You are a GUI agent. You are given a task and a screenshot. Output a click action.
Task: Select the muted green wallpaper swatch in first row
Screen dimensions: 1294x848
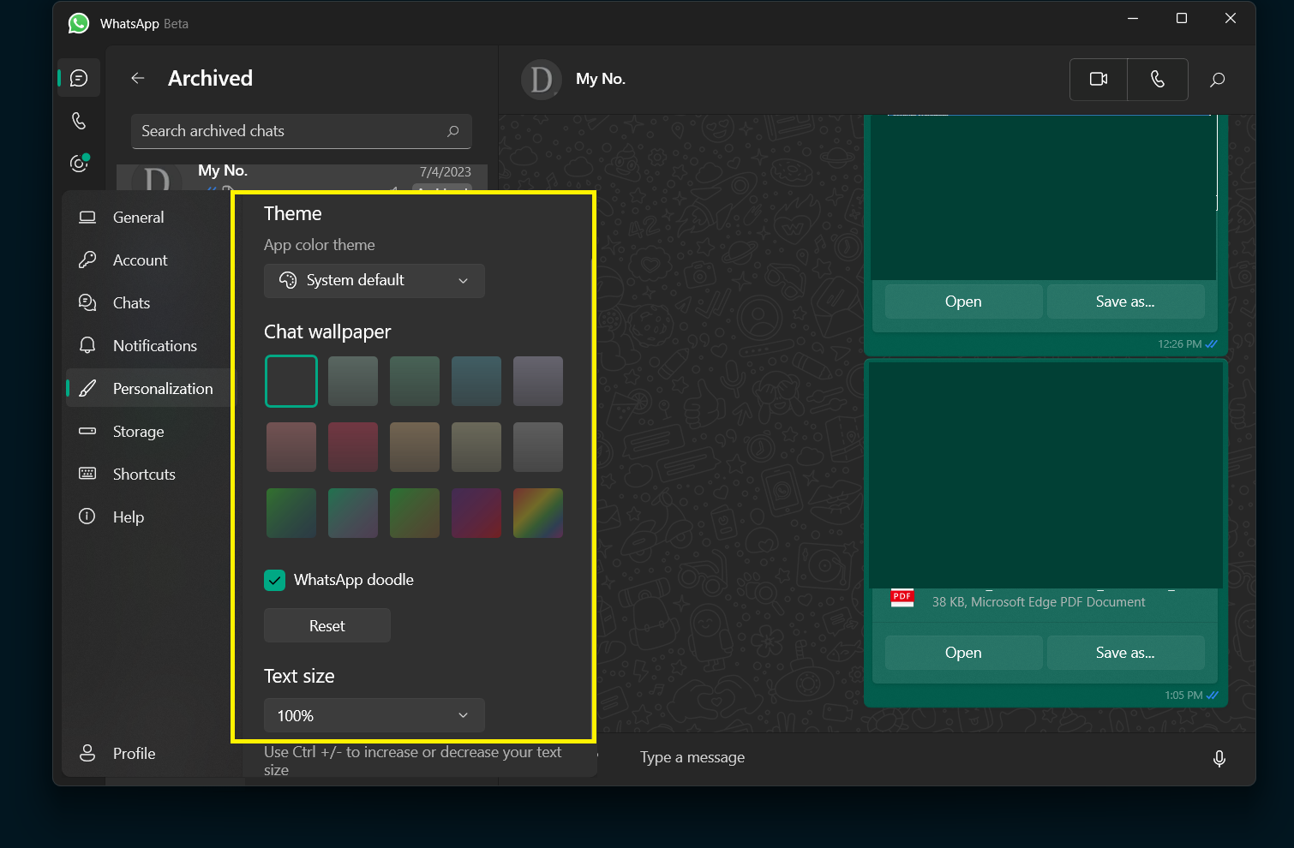(415, 381)
